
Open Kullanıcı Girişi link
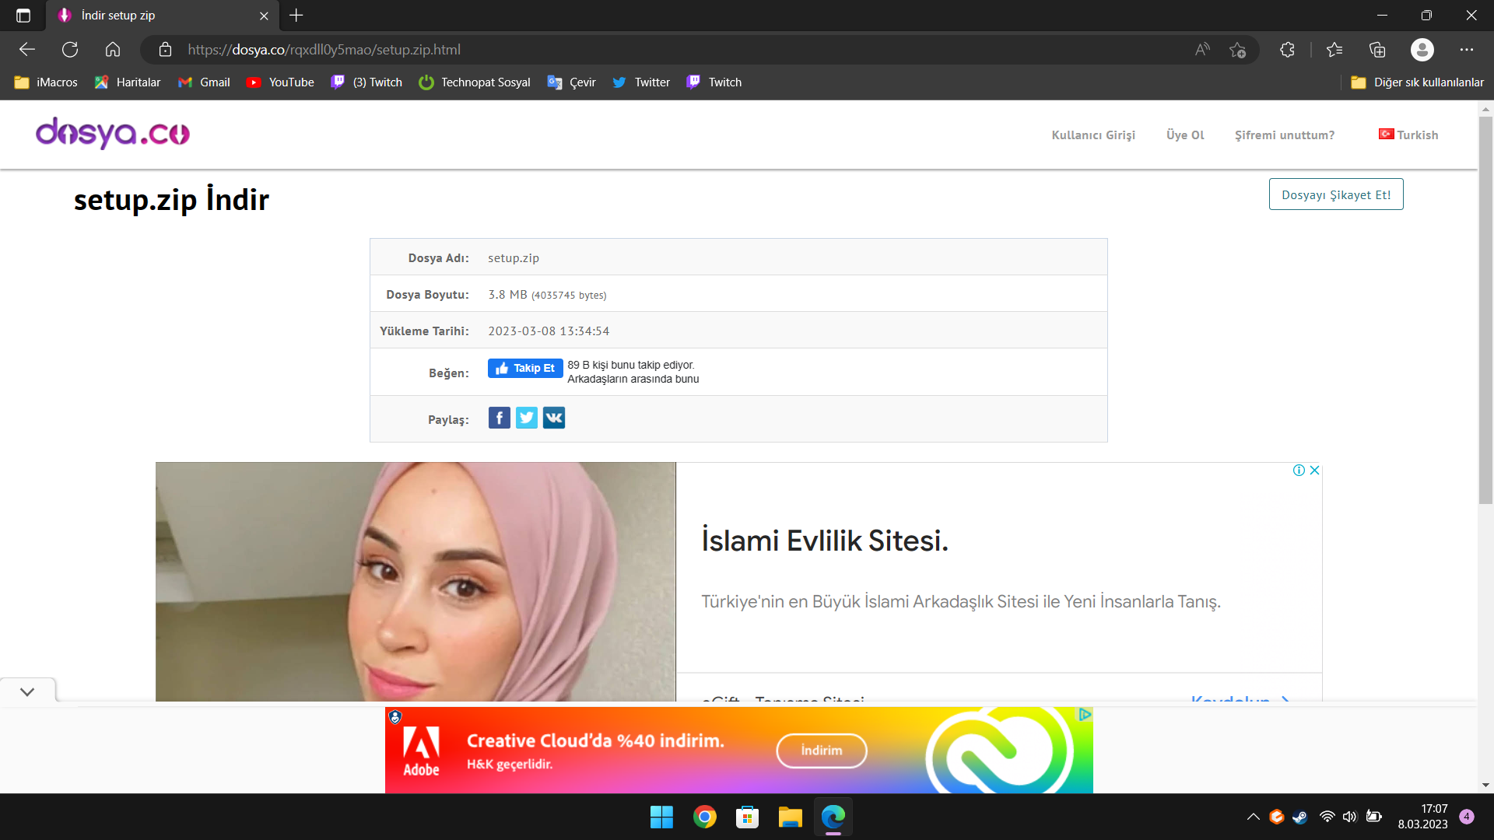click(x=1093, y=135)
